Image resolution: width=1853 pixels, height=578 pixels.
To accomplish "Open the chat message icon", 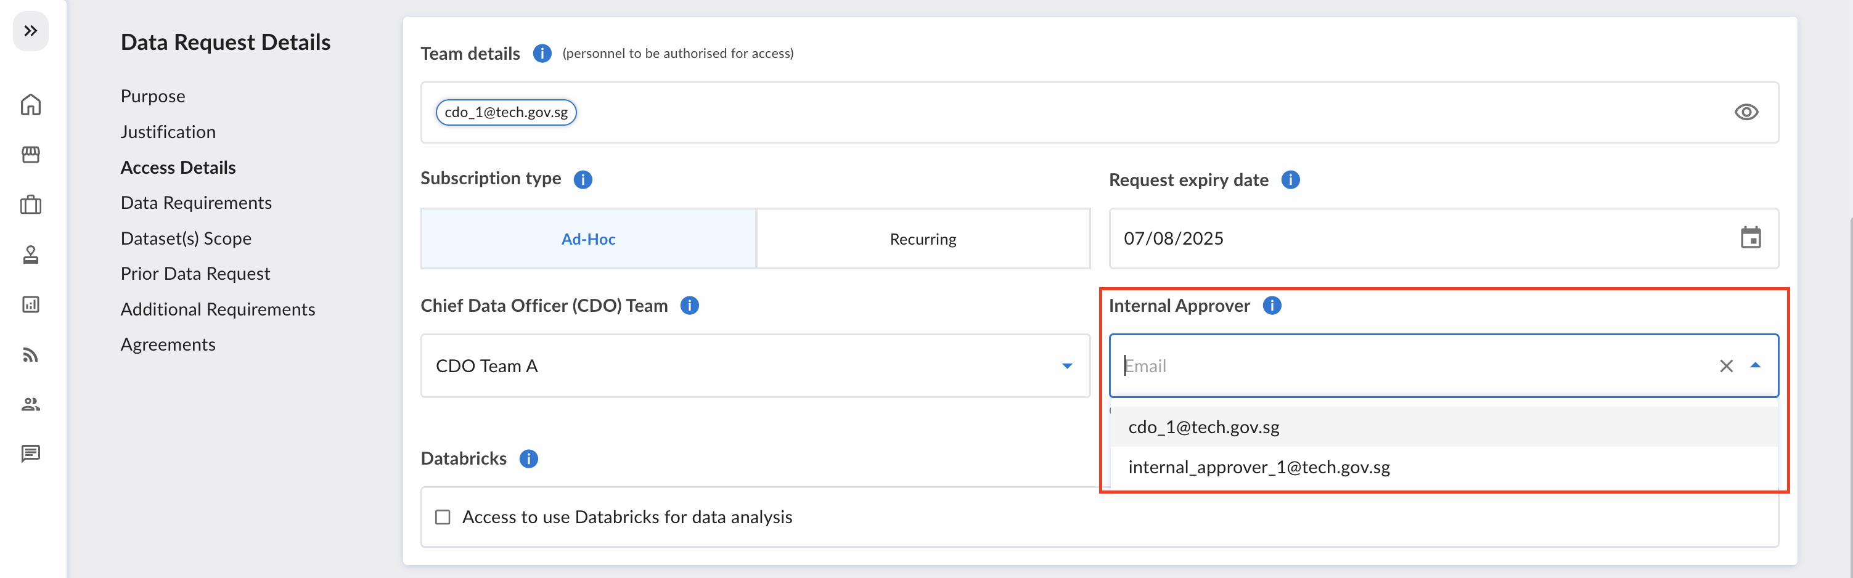I will tap(30, 454).
